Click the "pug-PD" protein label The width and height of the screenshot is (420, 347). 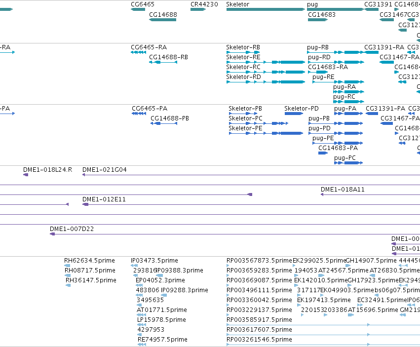319,129
